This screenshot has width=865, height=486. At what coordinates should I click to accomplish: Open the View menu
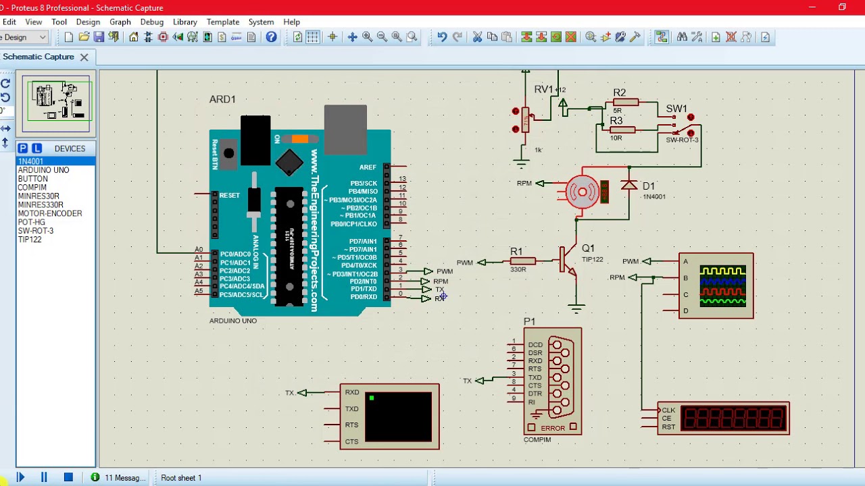coord(34,22)
